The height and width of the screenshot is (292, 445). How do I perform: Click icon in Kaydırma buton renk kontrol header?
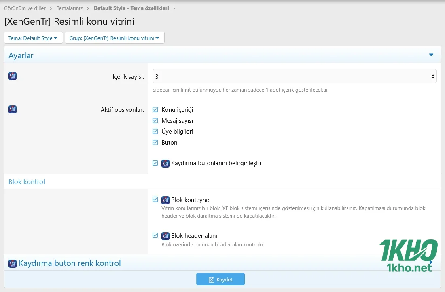pyautogui.click(x=13, y=263)
